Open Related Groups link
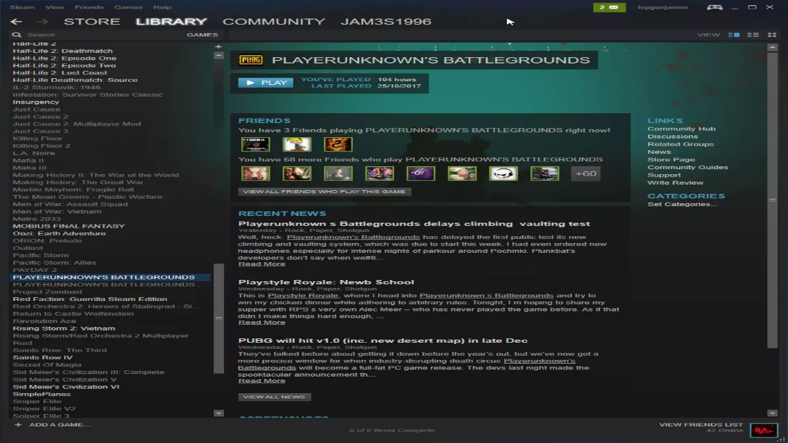Image resolution: width=788 pixels, height=443 pixels. 680,144
